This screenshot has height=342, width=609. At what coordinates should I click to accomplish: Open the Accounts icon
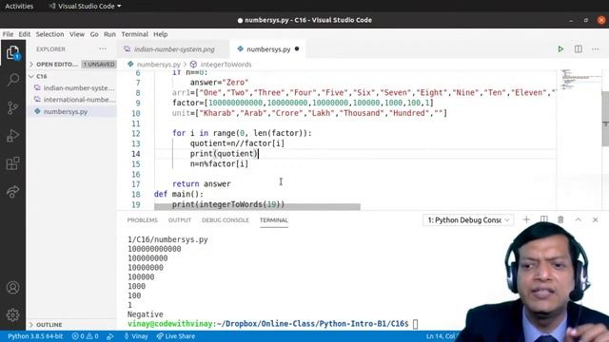pyautogui.click(x=12, y=287)
